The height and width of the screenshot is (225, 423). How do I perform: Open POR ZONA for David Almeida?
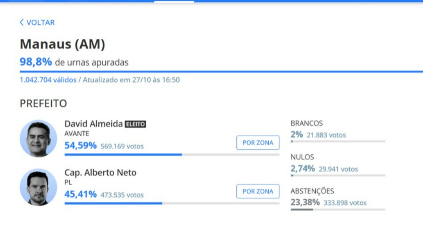[x=257, y=143]
